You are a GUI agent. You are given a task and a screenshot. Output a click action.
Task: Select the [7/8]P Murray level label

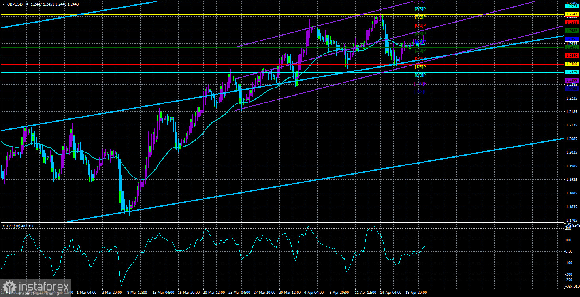click(420, 17)
